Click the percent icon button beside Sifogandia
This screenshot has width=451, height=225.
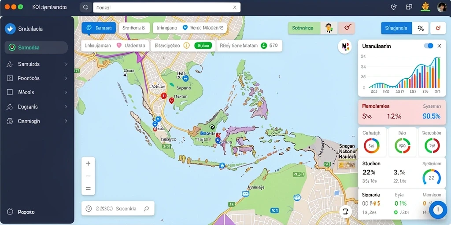[421, 28]
